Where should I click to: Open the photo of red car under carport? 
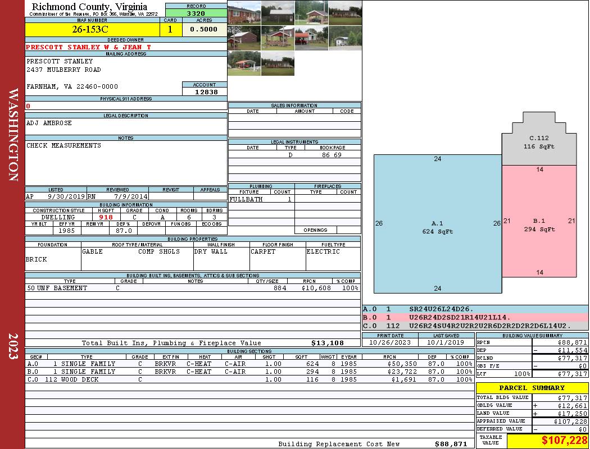click(x=311, y=38)
